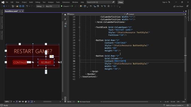Click the account icon next to Sign in
The image size is (191, 107).
[169, 2]
